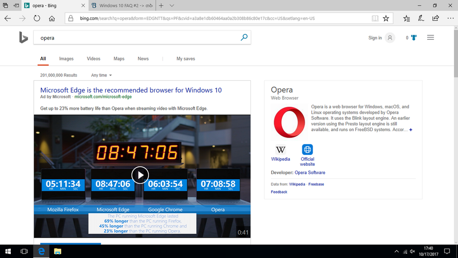Open Windows Start menu
458x258 pixels.
coord(8,251)
